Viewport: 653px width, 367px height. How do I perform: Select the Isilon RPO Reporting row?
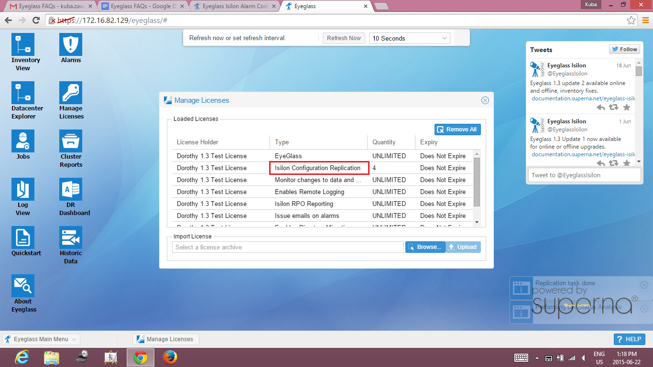pyautogui.click(x=323, y=204)
